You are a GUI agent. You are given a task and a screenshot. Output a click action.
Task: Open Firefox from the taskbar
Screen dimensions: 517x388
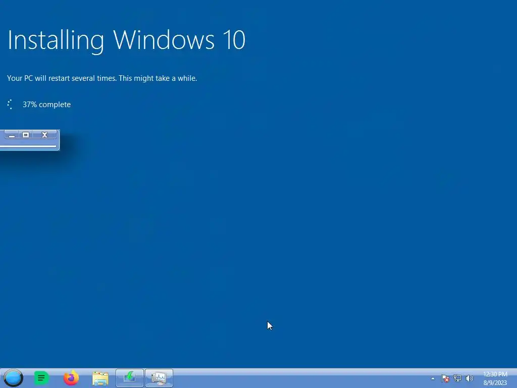71,378
